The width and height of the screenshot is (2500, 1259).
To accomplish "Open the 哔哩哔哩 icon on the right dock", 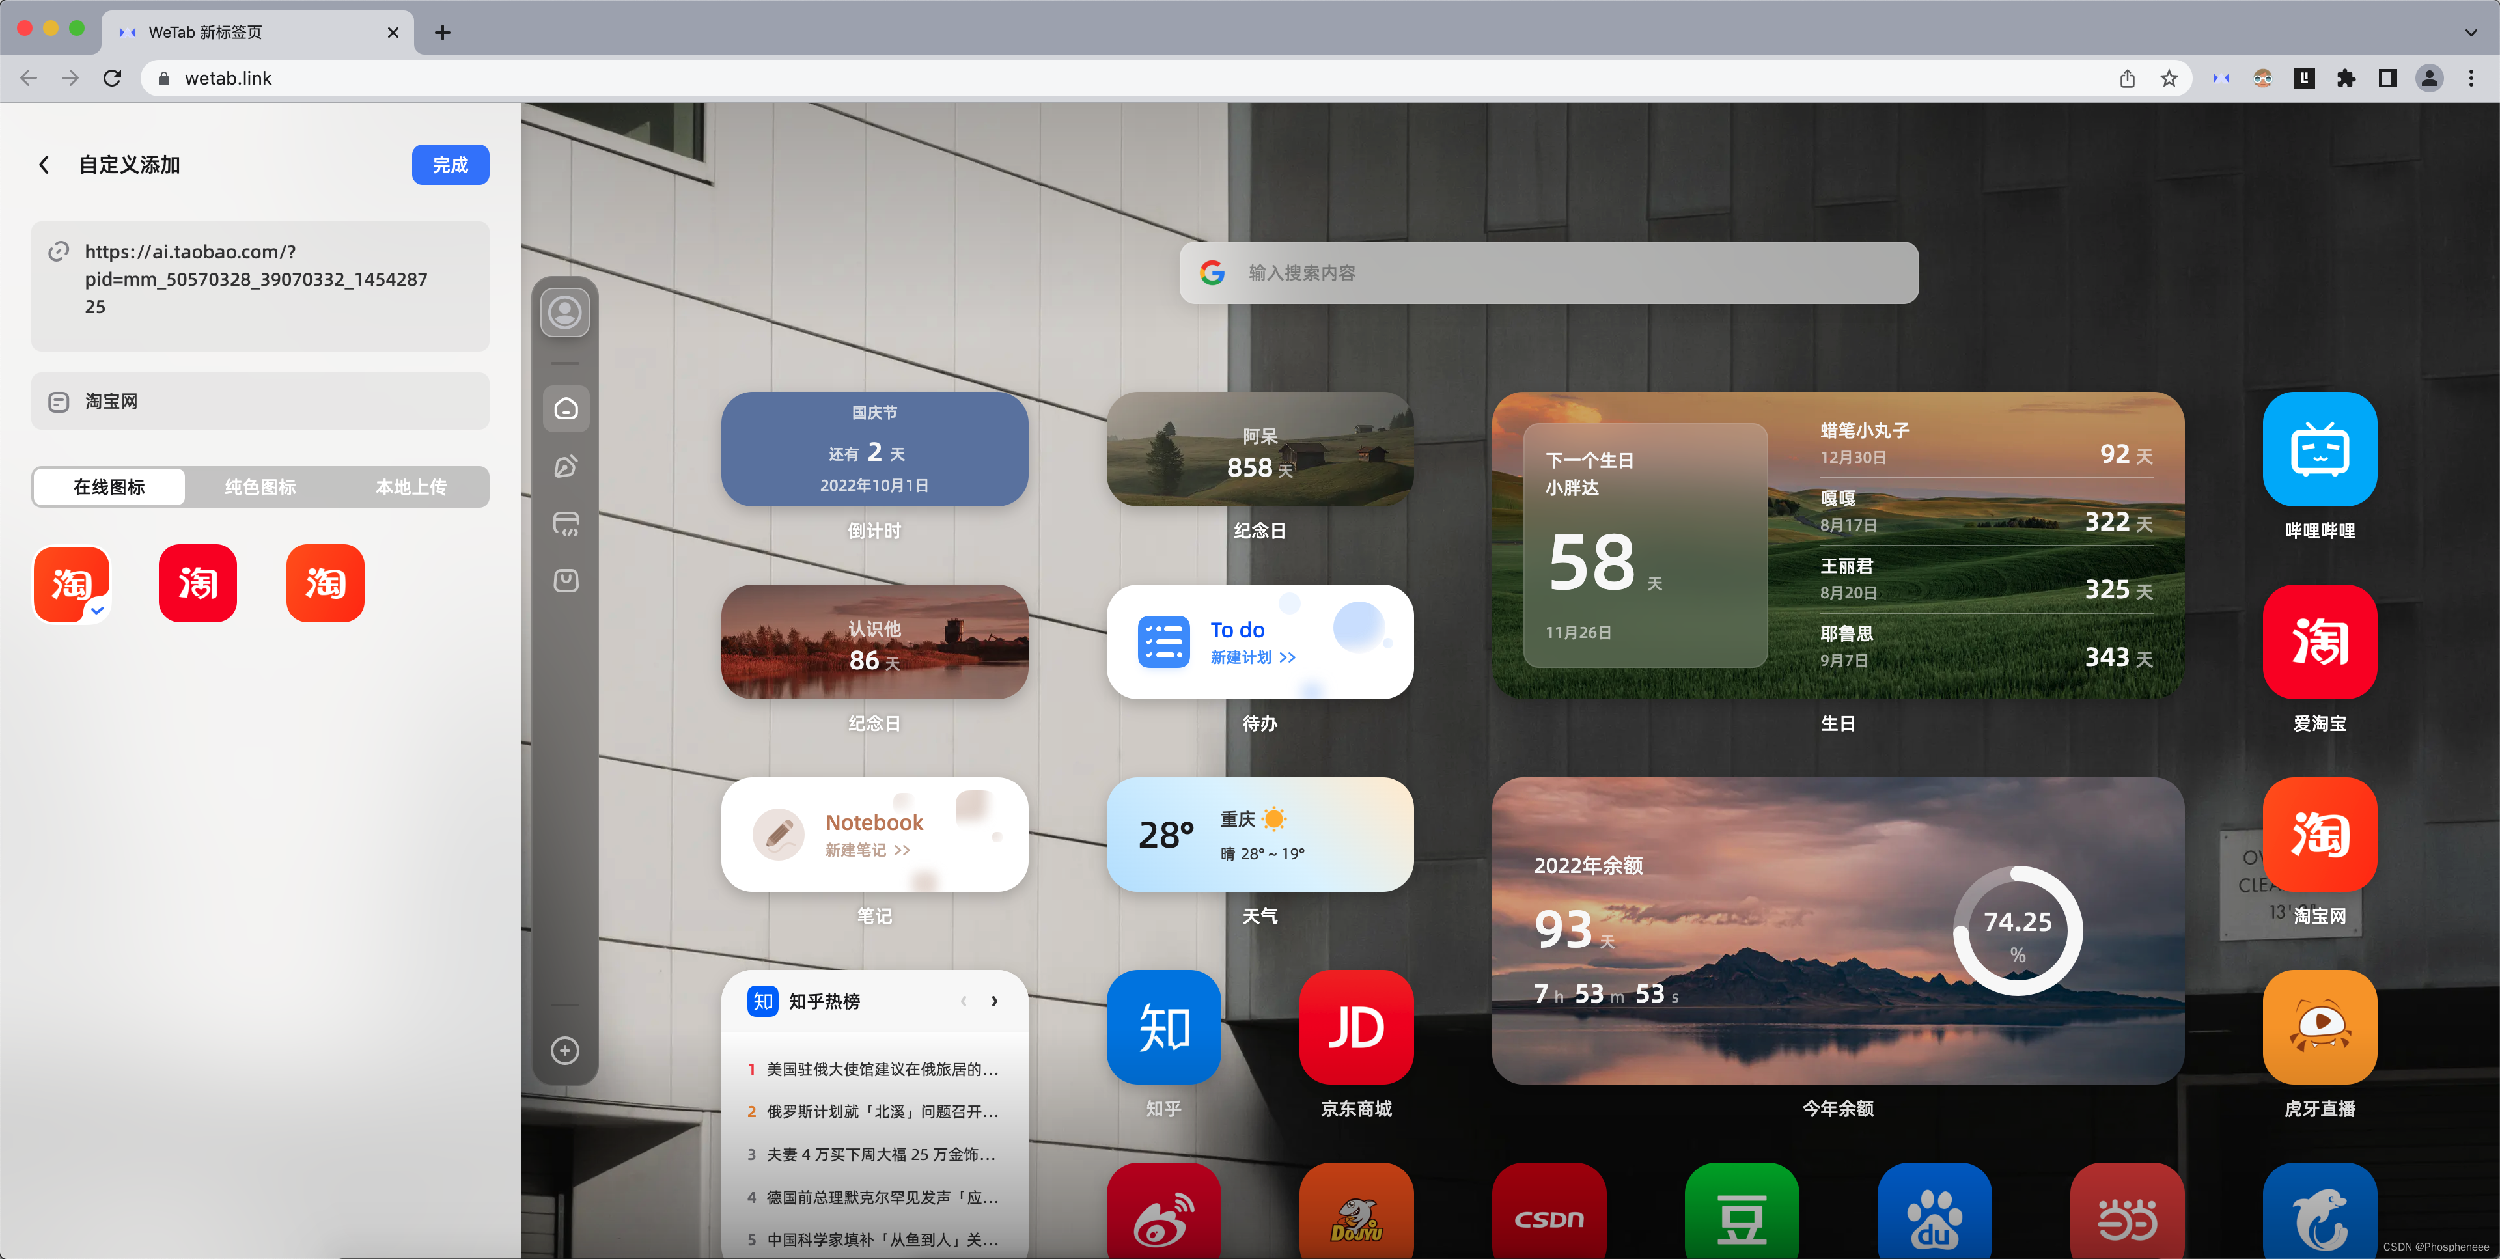I will [x=2318, y=449].
